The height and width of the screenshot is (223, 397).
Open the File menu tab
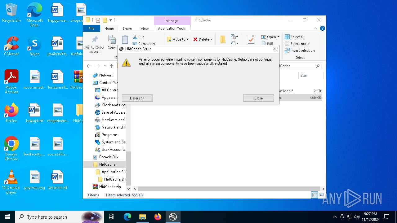tap(91, 28)
